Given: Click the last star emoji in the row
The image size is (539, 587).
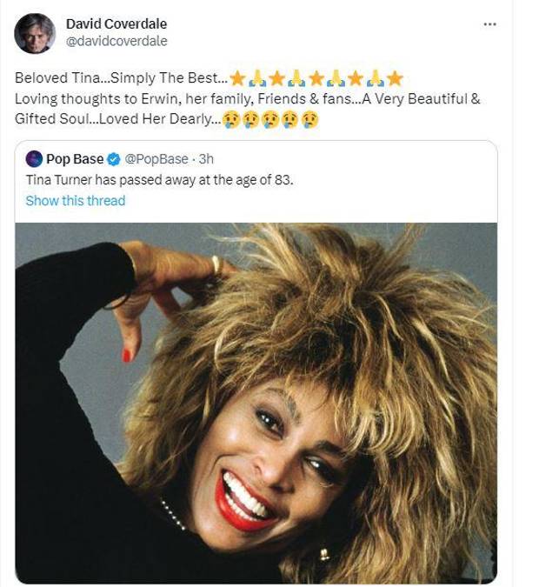Looking at the screenshot, I should (x=395, y=79).
